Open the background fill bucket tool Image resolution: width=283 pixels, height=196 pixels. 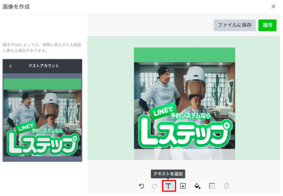[x=197, y=186]
